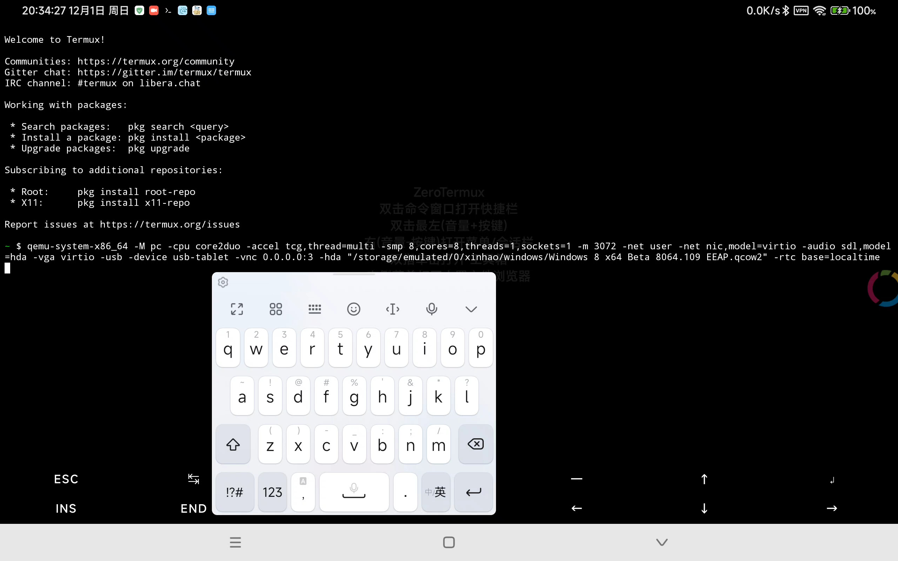Tap the Android home square button

pyautogui.click(x=449, y=542)
